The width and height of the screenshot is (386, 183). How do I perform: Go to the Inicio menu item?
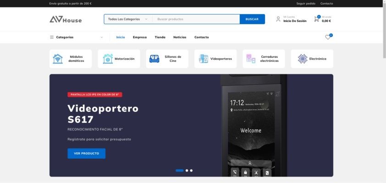(x=121, y=37)
